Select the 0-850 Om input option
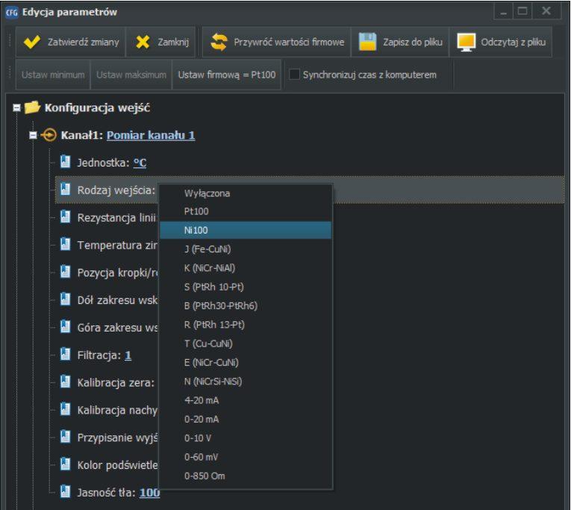 [x=246, y=476]
